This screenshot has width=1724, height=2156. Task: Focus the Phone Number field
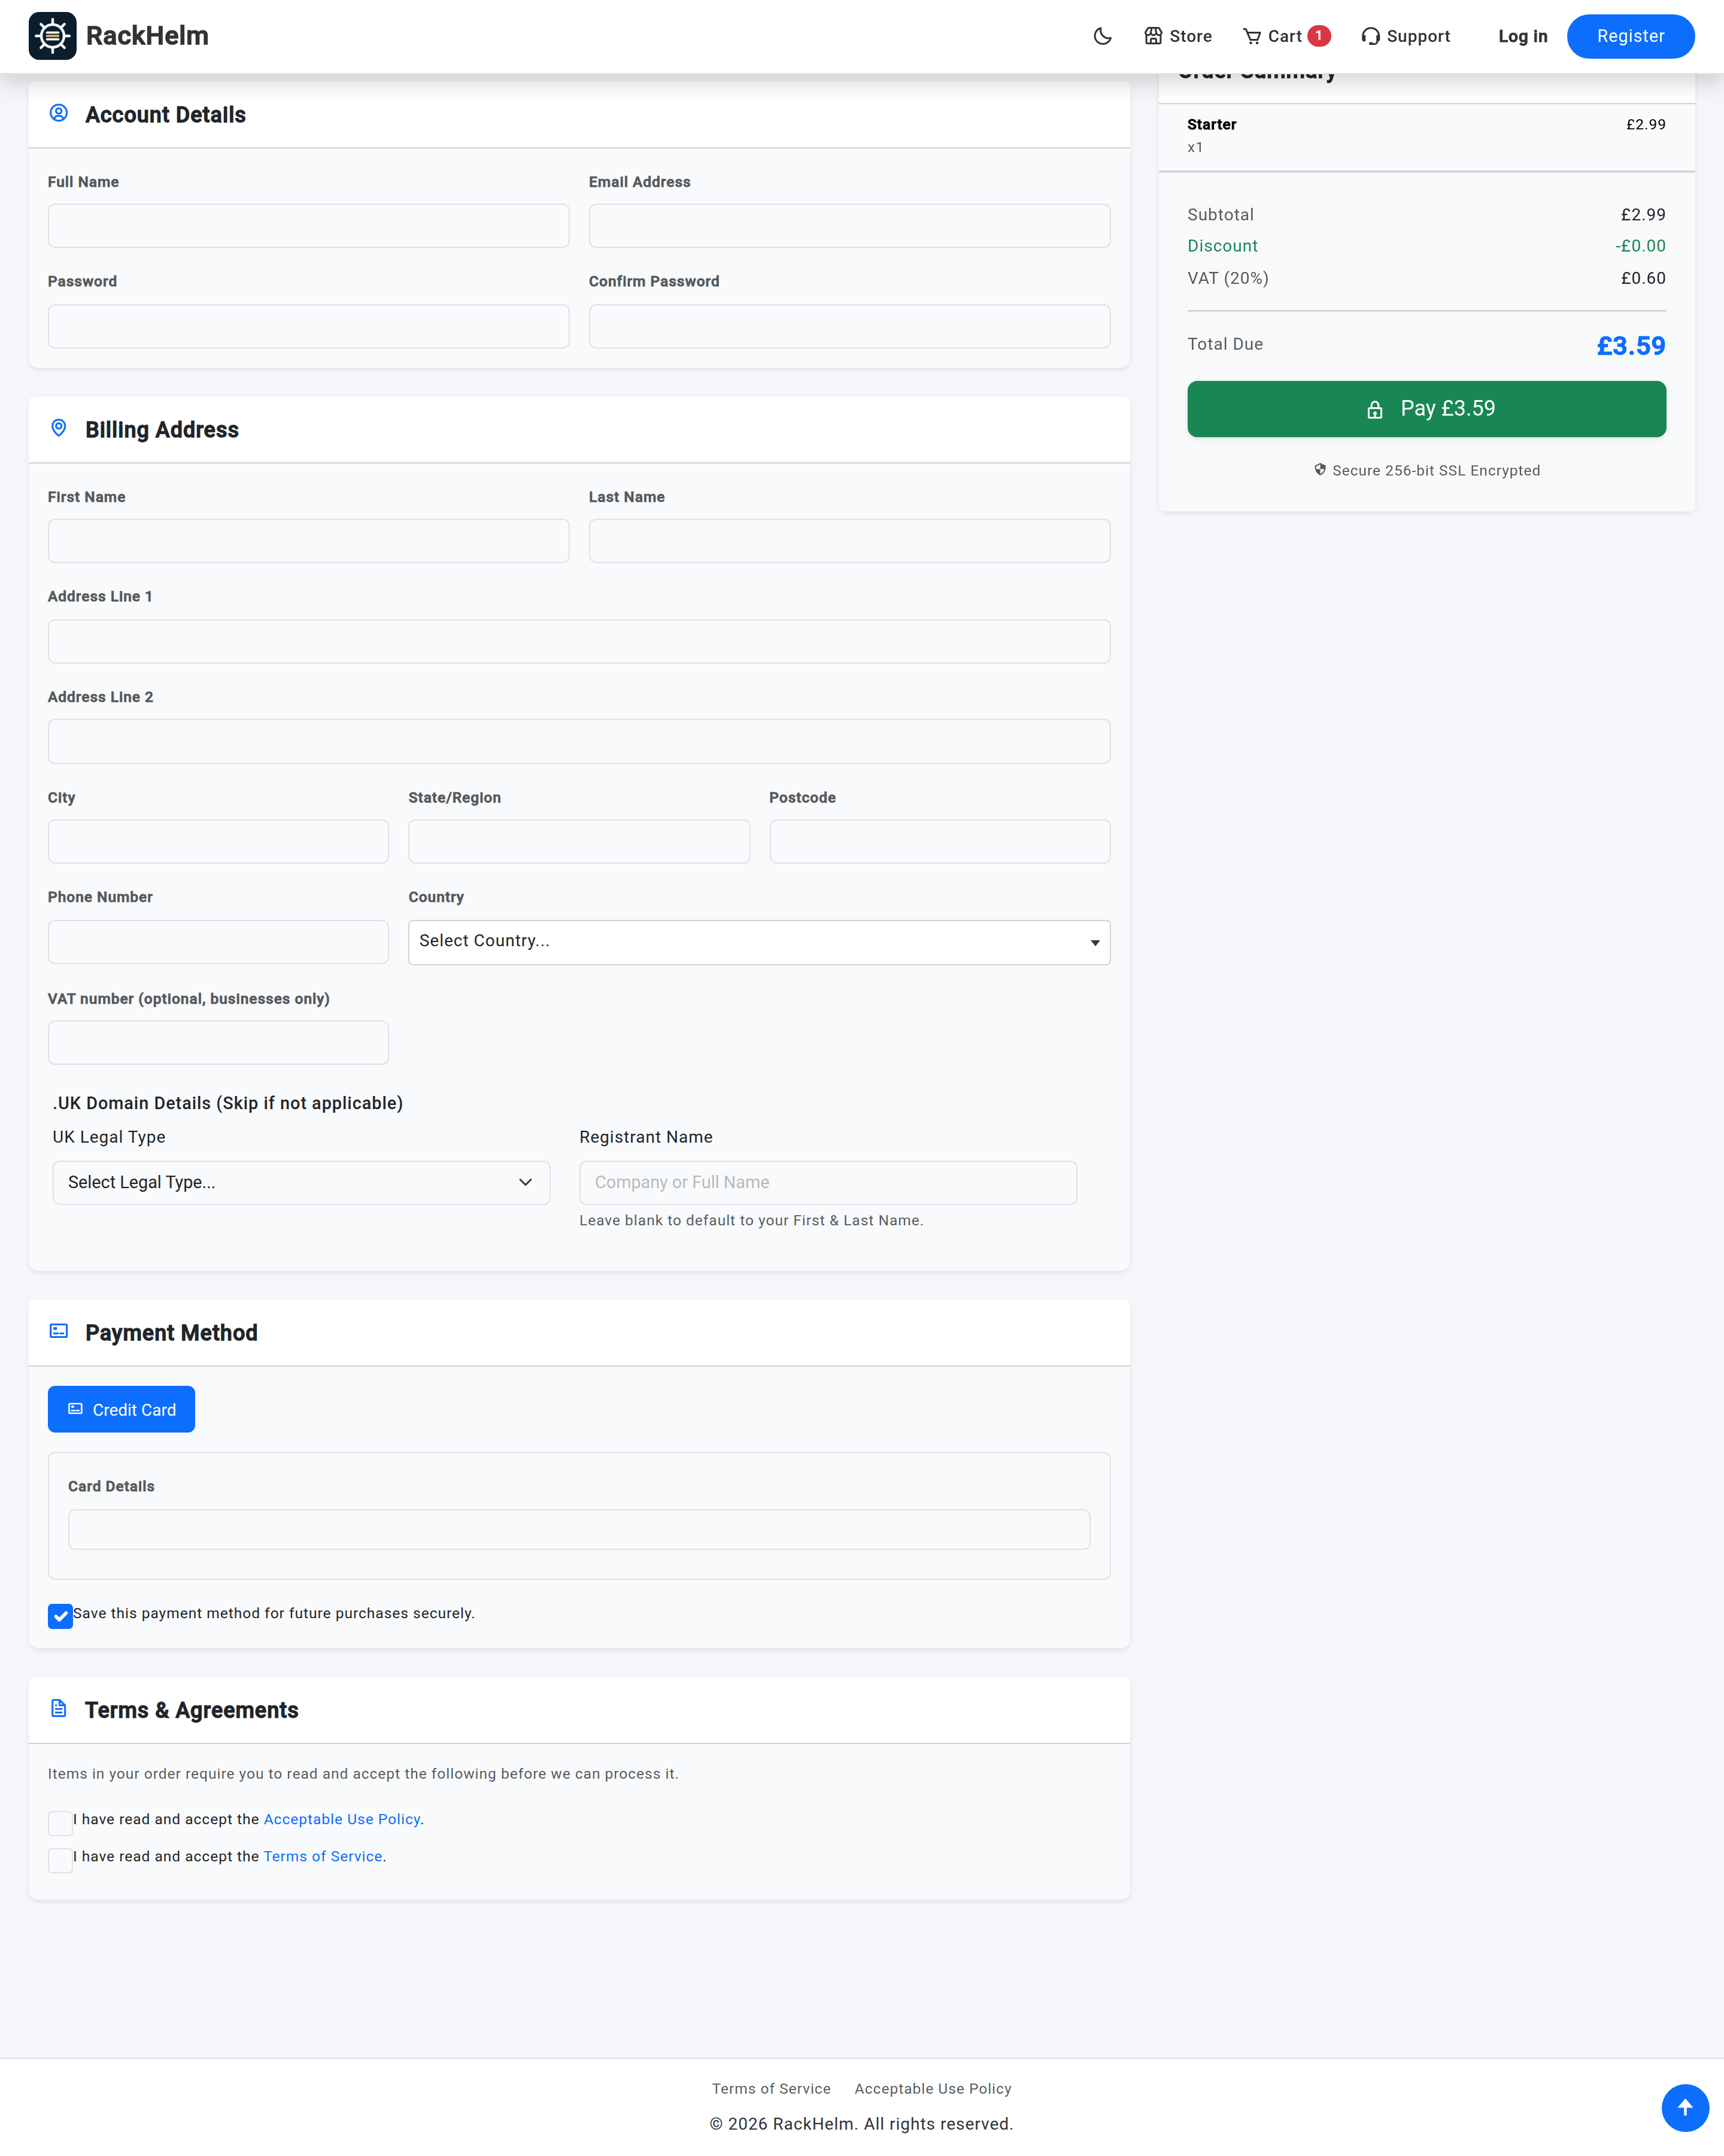coord(218,942)
